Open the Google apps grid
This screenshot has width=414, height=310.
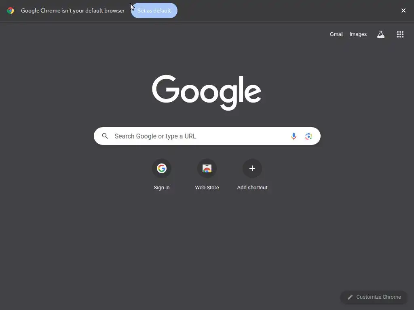pos(400,34)
